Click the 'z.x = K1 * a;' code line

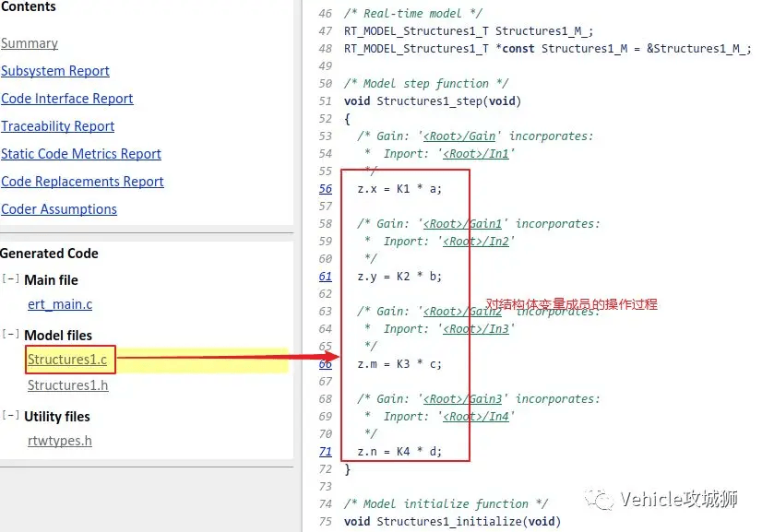pyautogui.click(x=399, y=189)
